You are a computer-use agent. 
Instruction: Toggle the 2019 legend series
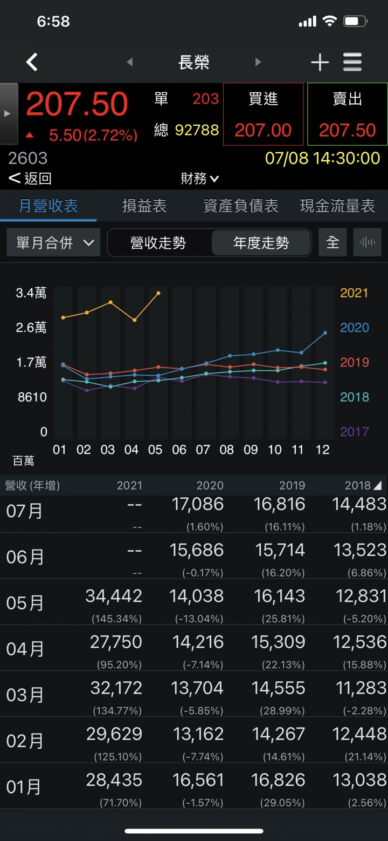pyautogui.click(x=354, y=362)
